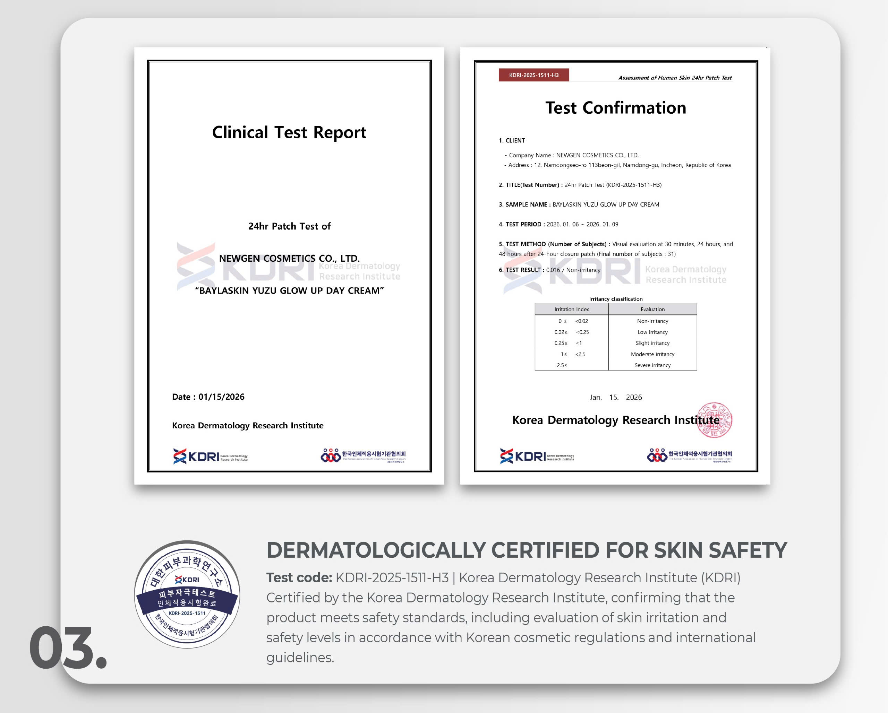Click the red KDRI-2025-1511-H3 tag
The width and height of the screenshot is (888, 713).
click(534, 75)
